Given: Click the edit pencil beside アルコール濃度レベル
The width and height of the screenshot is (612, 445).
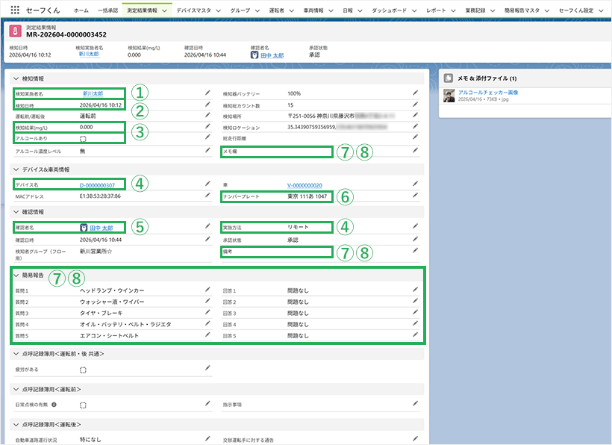Looking at the screenshot, I should pos(207,150).
